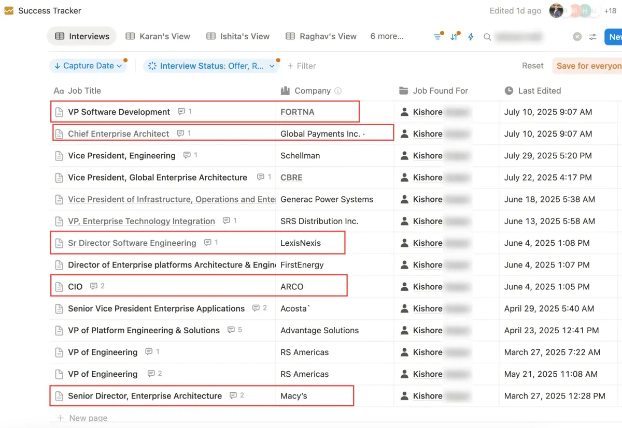Switch to Karan's View tab
The height and width of the screenshot is (428, 622).
158,36
